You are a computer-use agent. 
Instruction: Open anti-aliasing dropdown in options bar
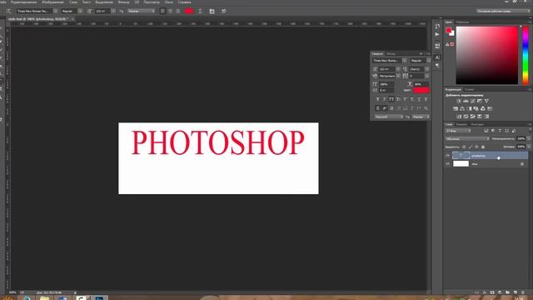tap(141, 11)
